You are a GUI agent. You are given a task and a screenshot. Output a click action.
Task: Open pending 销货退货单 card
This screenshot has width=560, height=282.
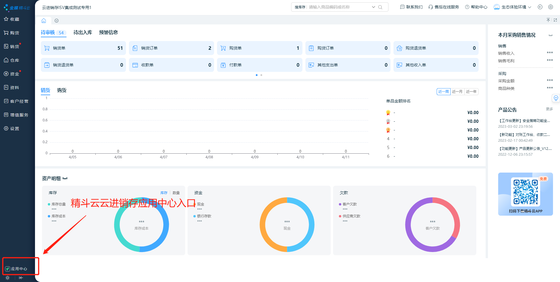click(x=83, y=65)
